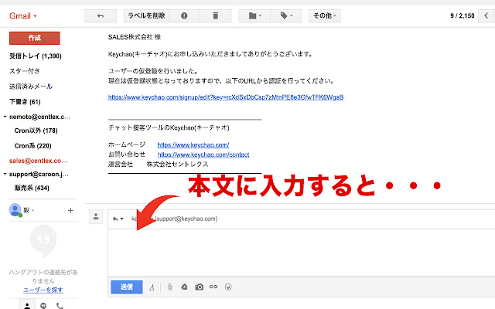Delete message using trash icon
495x309 pixels.
click(x=216, y=15)
